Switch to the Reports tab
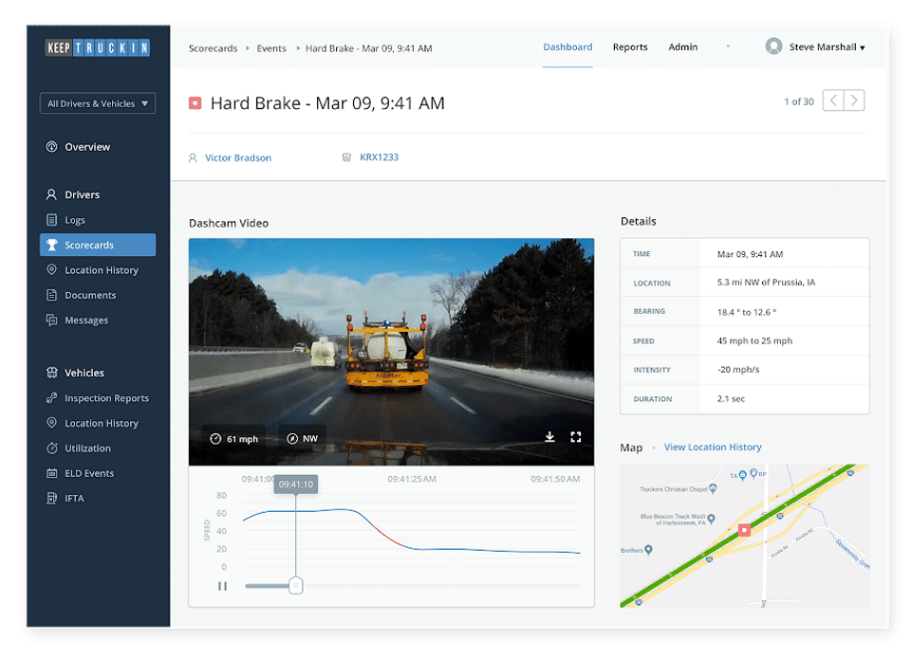The image size is (911, 659). 630,47
